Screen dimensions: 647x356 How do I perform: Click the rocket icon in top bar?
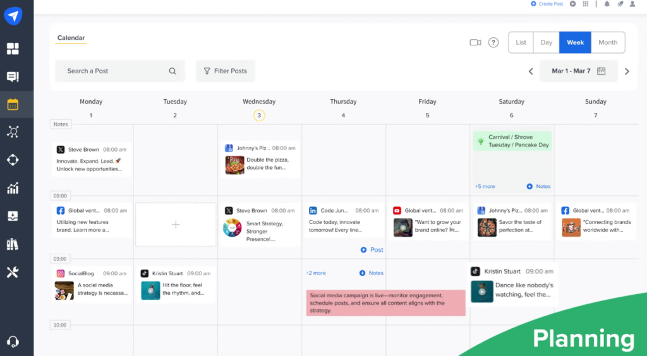[x=620, y=4]
